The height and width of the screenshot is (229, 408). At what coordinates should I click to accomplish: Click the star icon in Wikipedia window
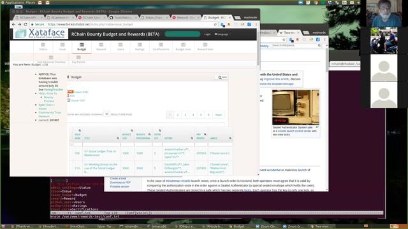(284, 39)
